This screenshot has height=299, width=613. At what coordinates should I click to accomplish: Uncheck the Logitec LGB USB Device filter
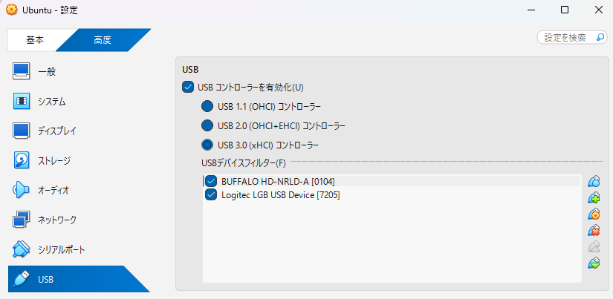(210, 195)
